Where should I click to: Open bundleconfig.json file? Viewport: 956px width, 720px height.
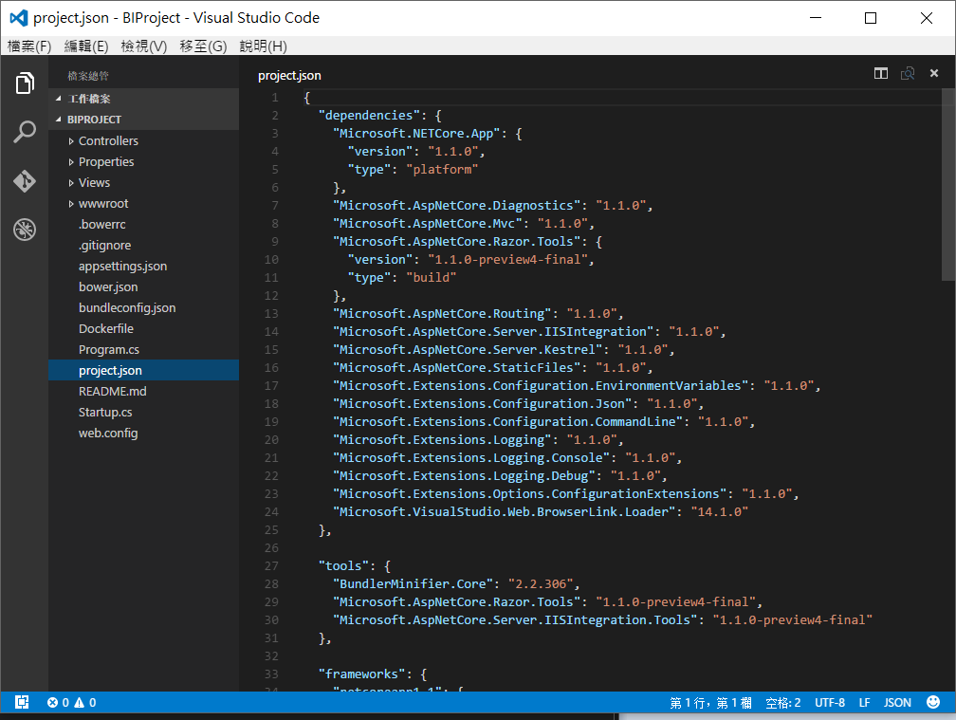click(143, 307)
